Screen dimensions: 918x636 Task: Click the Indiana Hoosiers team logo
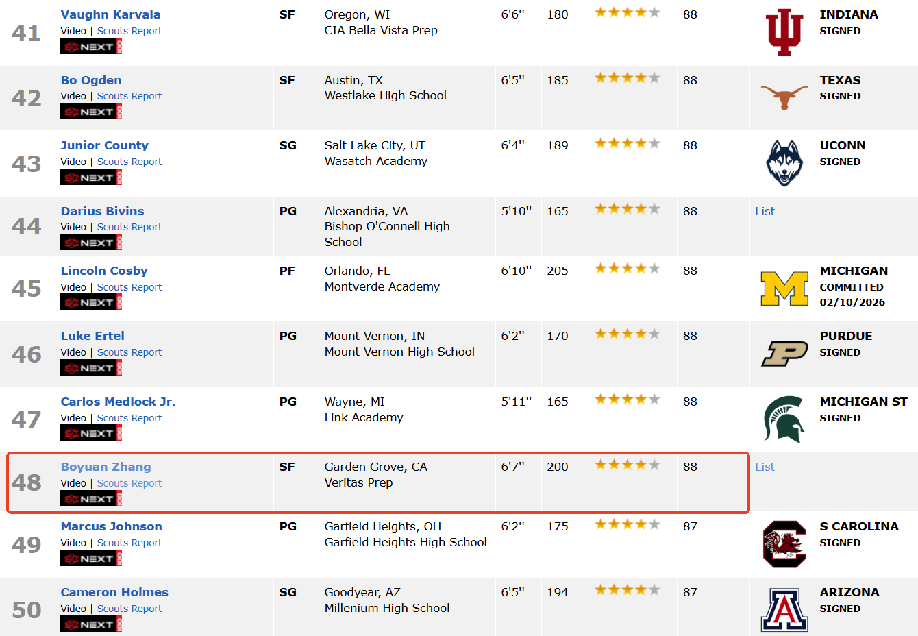tap(784, 32)
